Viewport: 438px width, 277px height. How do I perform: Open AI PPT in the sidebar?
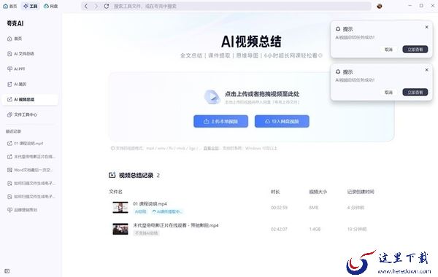(x=30, y=69)
